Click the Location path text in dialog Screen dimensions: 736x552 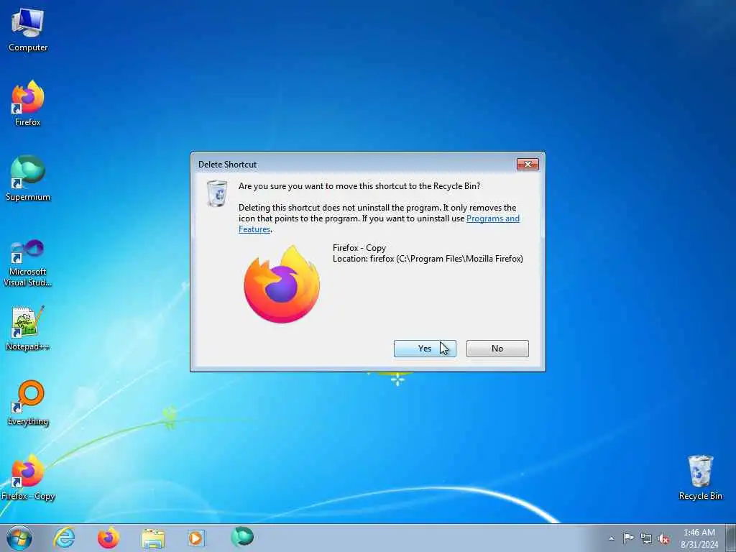[x=428, y=259]
